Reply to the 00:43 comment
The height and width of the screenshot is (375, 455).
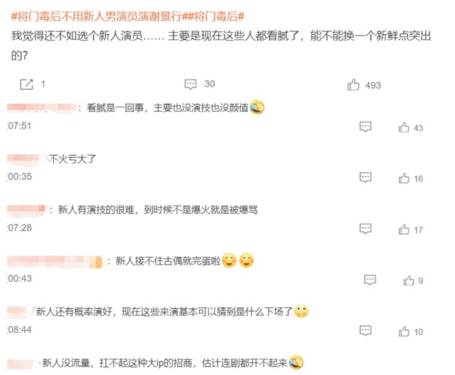click(370, 280)
